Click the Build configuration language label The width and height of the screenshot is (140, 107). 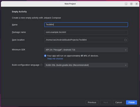tap(26, 65)
